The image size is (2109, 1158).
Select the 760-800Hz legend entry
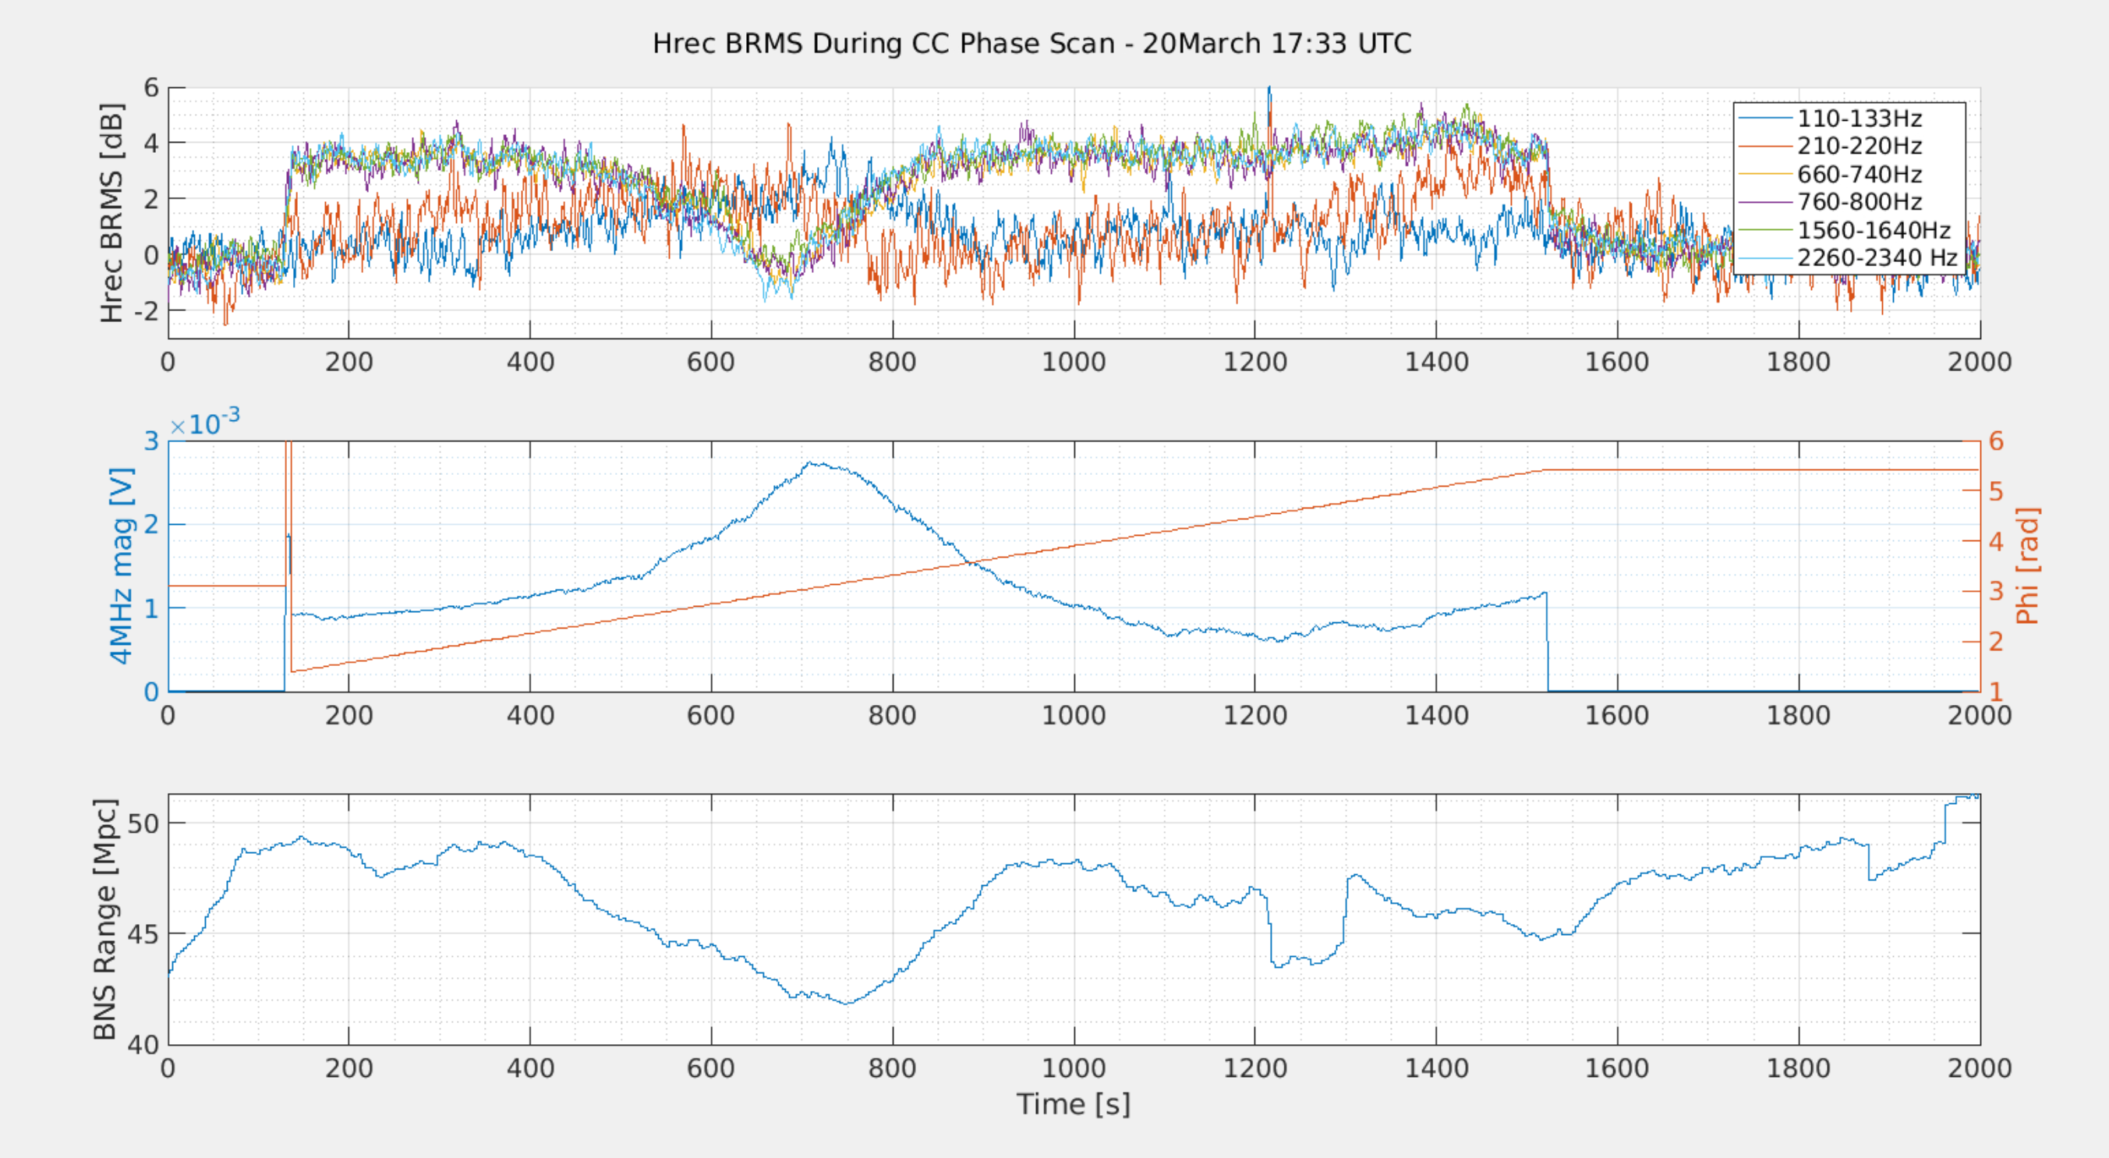pos(1859,202)
